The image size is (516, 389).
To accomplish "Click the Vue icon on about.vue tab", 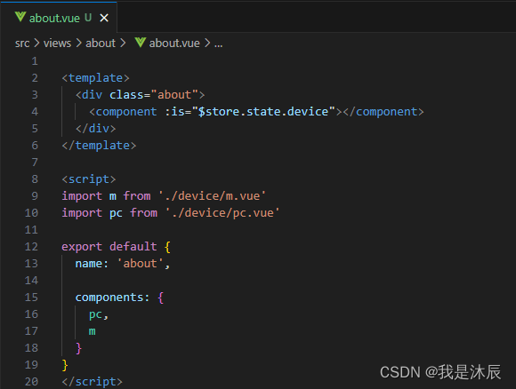I will (20, 17).
